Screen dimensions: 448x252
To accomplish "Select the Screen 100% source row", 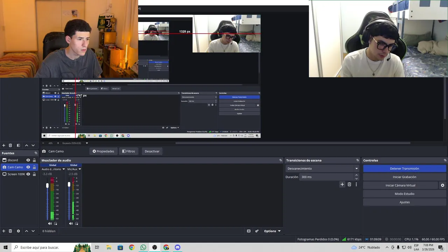I will pyautogui.click(x=20, y=174).
